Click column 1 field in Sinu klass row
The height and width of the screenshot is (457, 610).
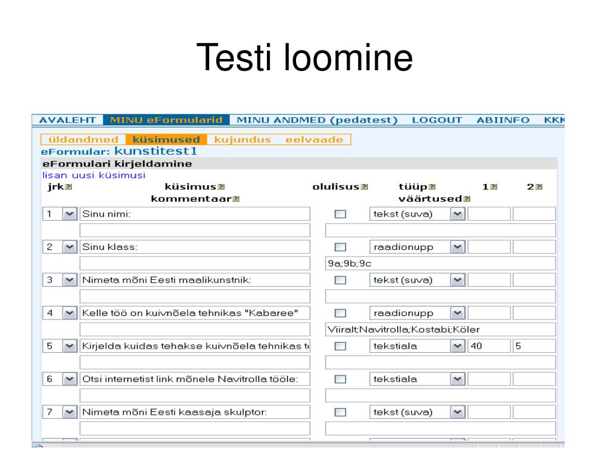pos(489,247)
